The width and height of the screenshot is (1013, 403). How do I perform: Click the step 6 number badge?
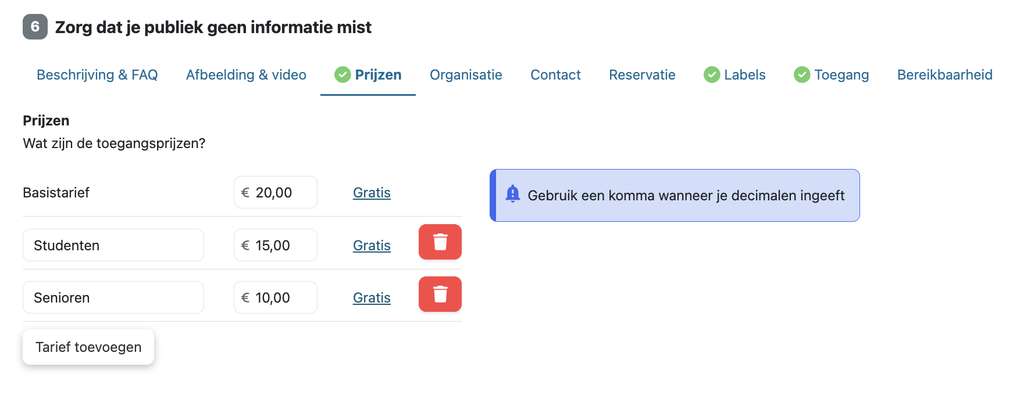tap(35, 27)
